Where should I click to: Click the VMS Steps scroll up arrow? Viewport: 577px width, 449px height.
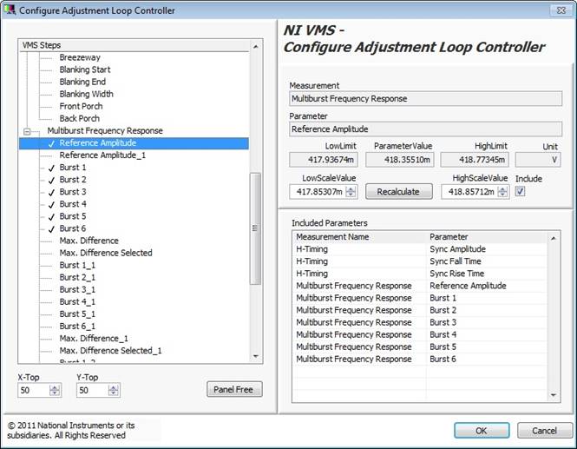[x=256, y=47]
